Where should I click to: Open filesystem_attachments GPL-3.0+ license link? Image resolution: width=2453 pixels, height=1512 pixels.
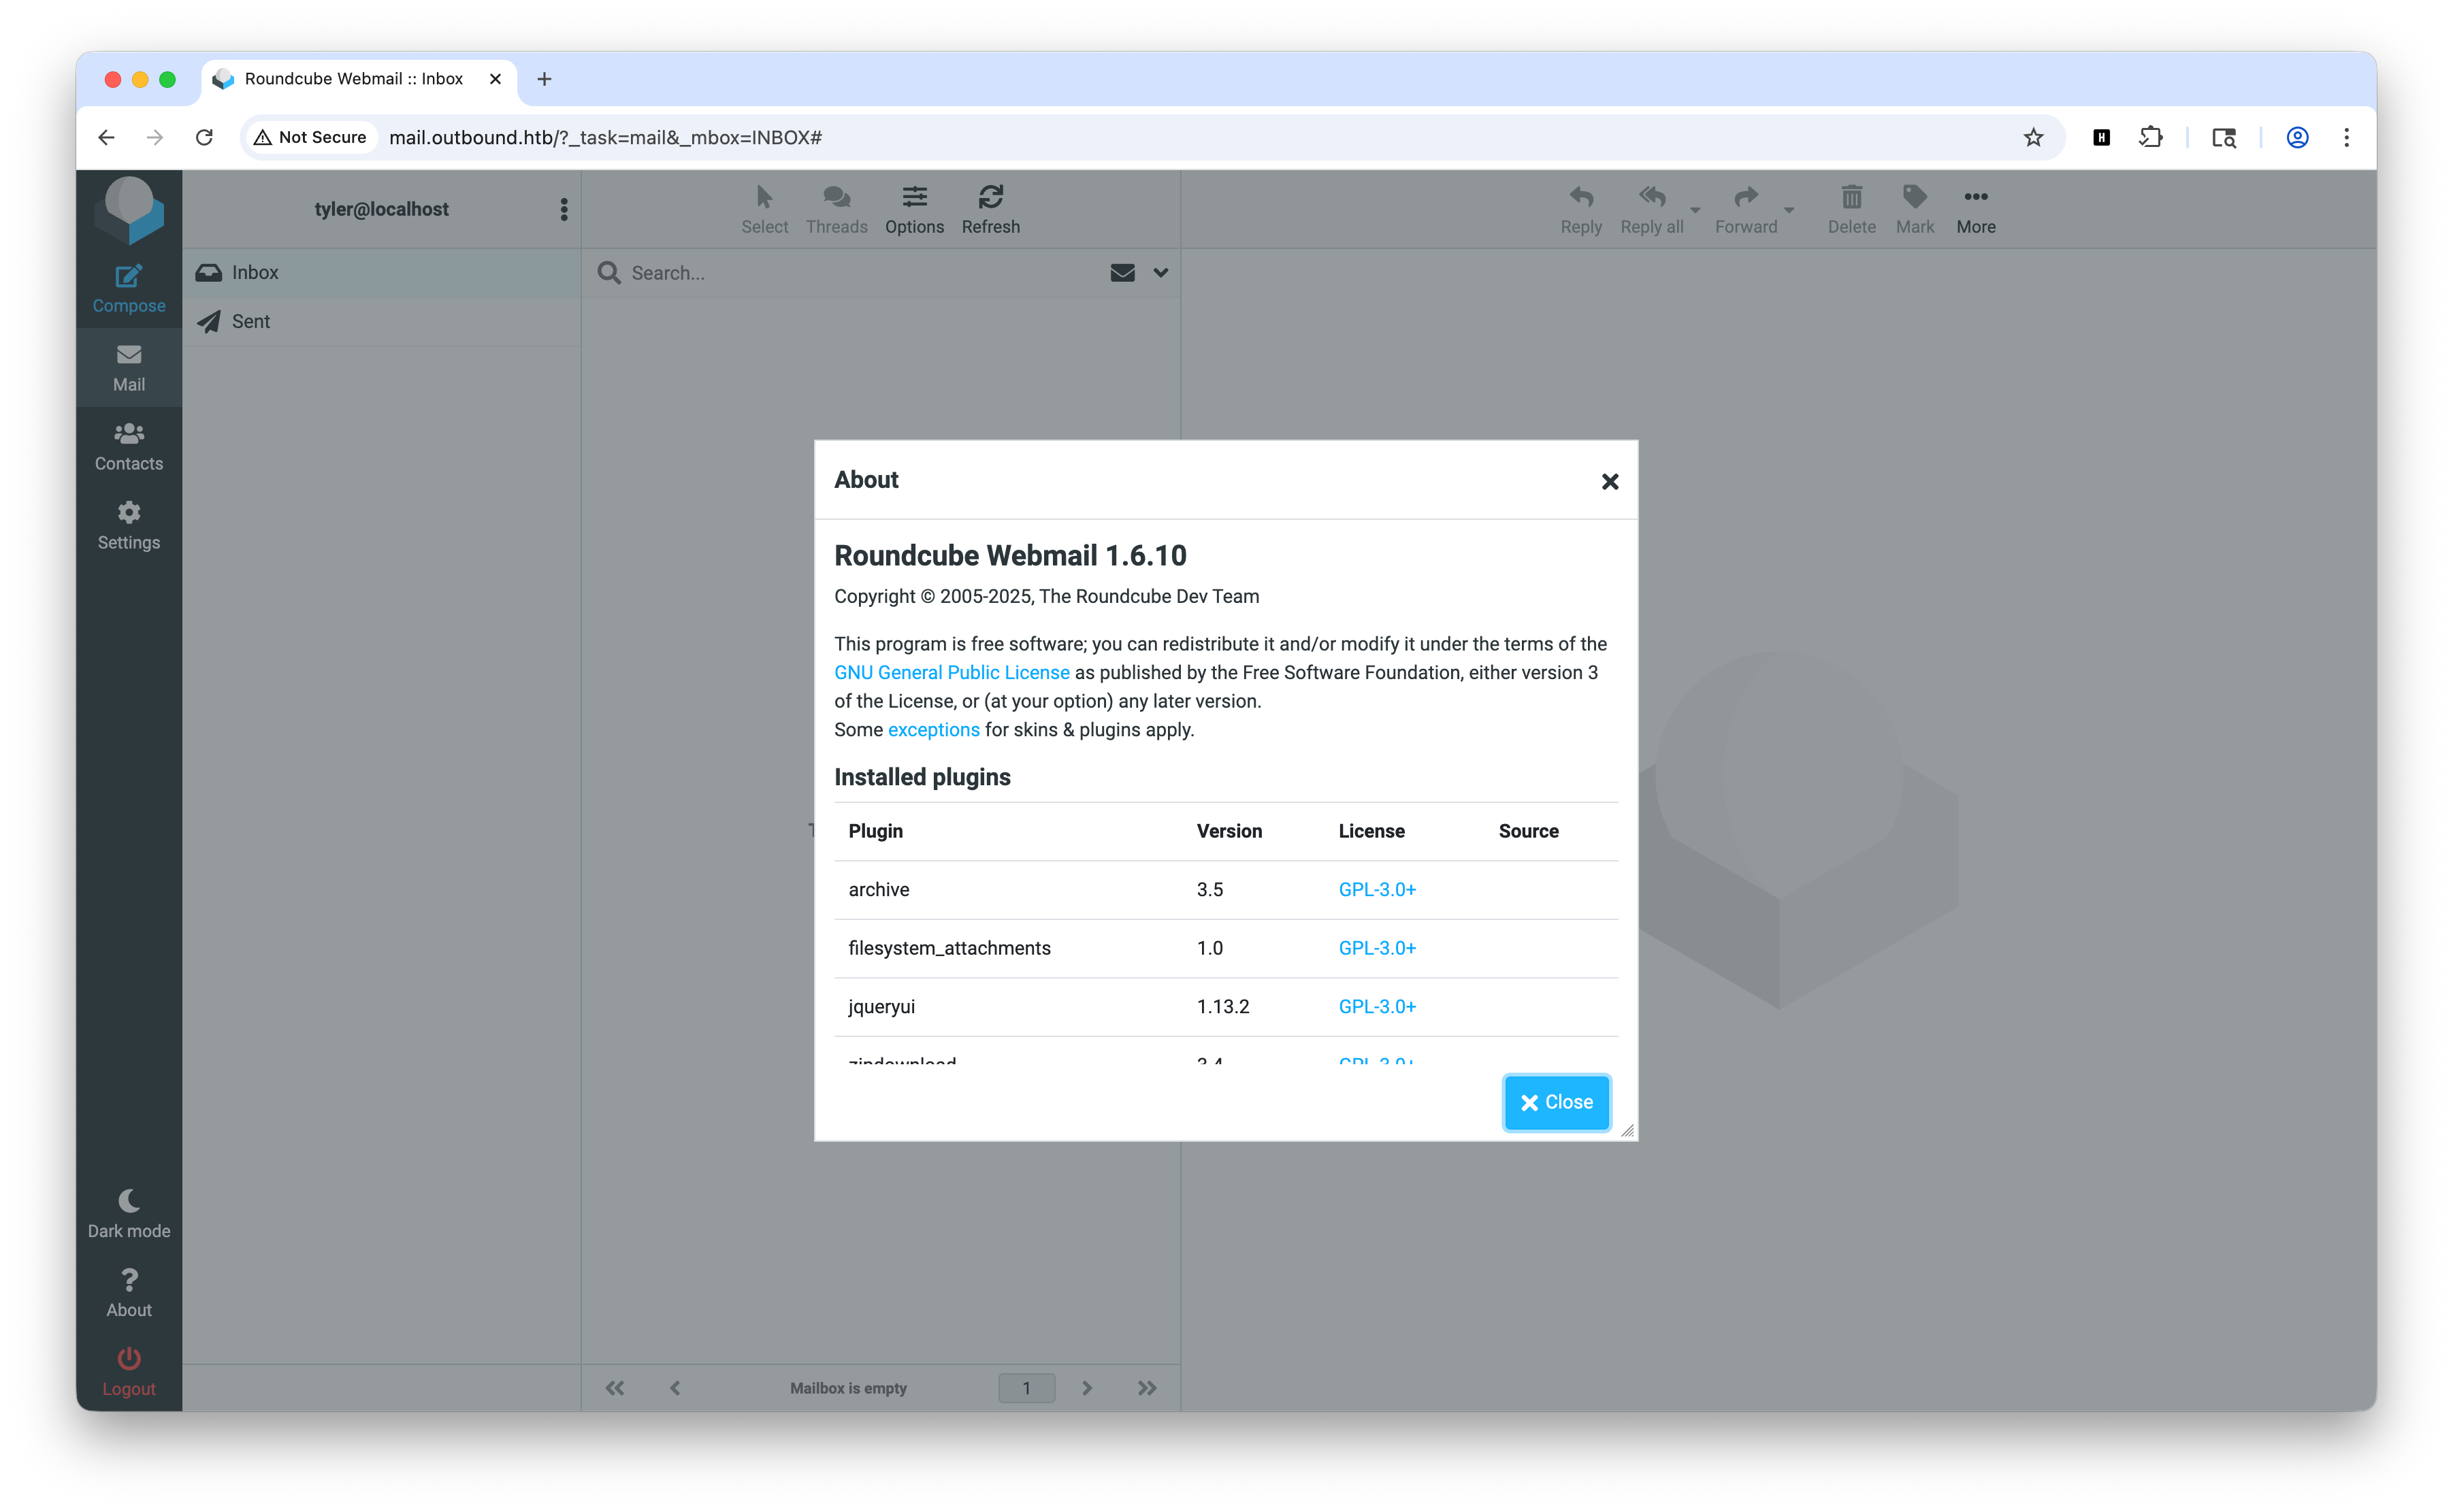click(1377, 948)
